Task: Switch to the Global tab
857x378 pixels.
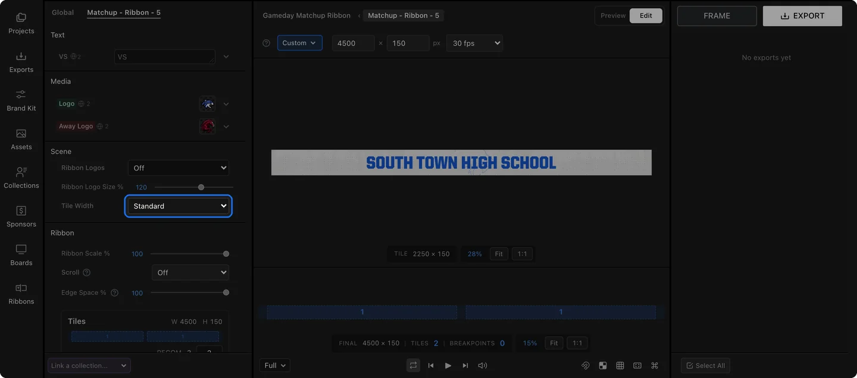Action: tap(62, 12)
